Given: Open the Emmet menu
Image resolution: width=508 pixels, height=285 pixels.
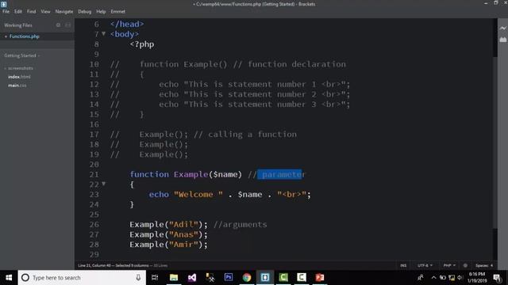Looking at the screenshot, I should (118, 11).
